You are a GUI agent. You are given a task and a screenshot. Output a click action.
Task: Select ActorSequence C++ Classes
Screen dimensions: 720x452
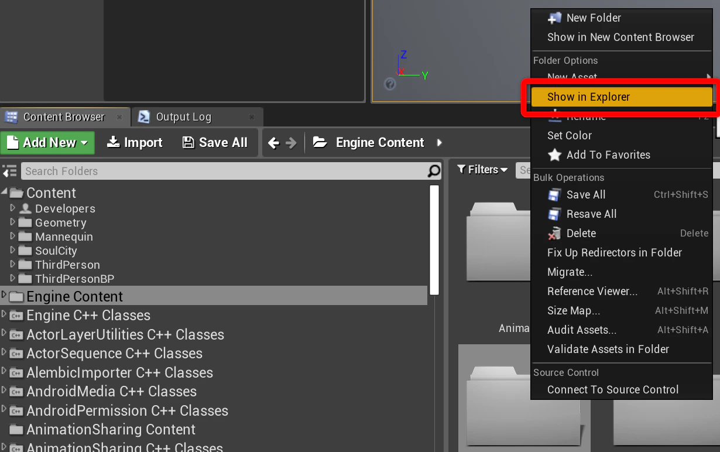(x=114, y=353)
